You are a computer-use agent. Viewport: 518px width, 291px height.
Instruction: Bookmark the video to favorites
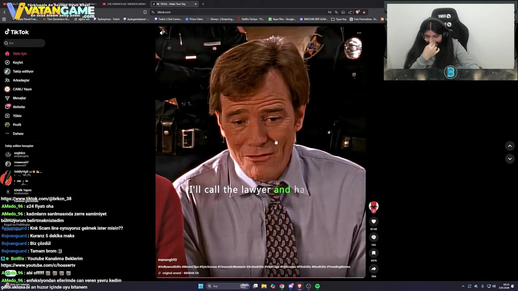tap(374, 253)
